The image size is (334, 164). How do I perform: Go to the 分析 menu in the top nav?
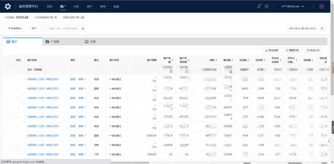pos(76,6)
